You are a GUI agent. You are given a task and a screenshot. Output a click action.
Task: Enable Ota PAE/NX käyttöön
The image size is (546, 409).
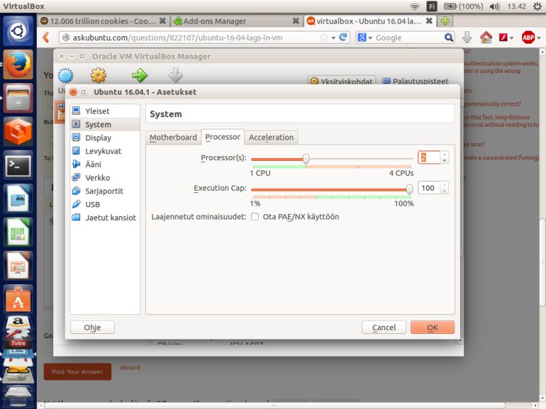click(x=255, y=216)
